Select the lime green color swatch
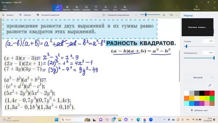 click(207, 98)
